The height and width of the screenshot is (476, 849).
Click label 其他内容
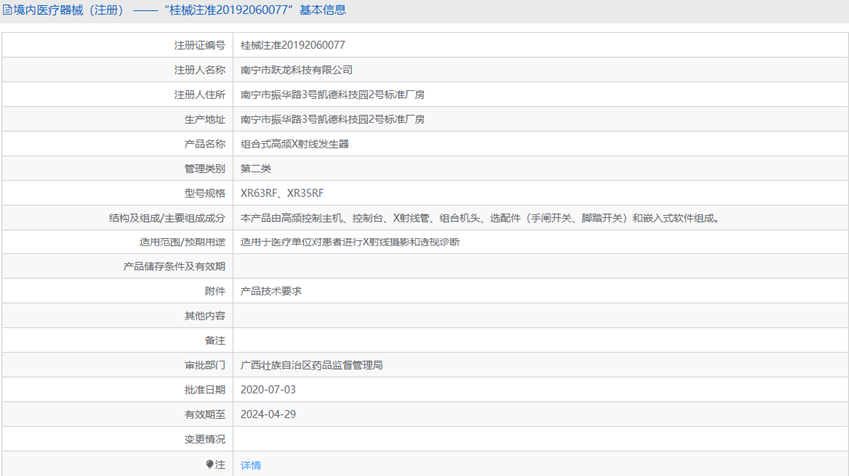tap(204, 316)
